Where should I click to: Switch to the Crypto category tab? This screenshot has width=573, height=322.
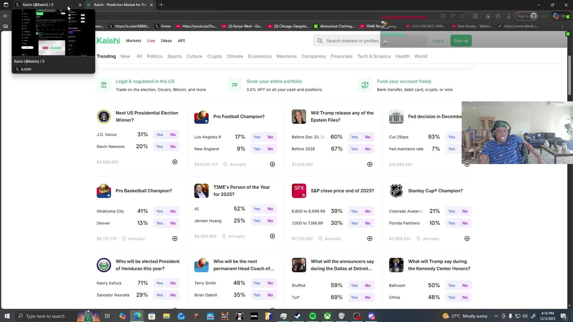click(x=214, y=56)
